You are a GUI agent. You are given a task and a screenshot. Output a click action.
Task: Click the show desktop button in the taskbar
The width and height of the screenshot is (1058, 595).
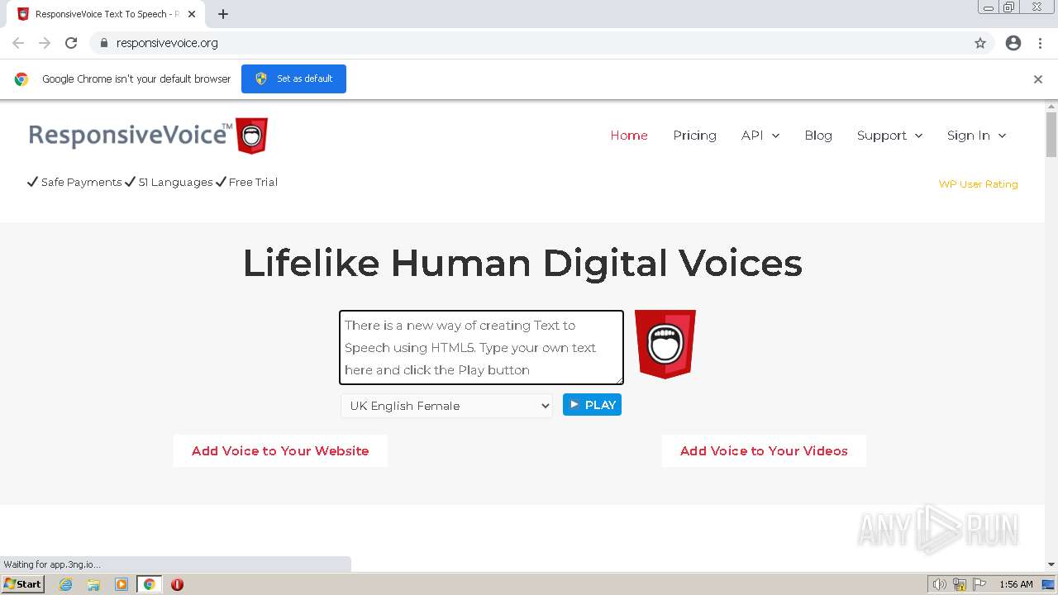tap(1050, 584)
